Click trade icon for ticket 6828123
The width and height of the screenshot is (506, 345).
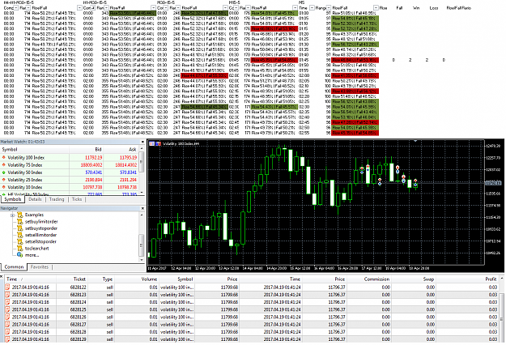(7, 295)
